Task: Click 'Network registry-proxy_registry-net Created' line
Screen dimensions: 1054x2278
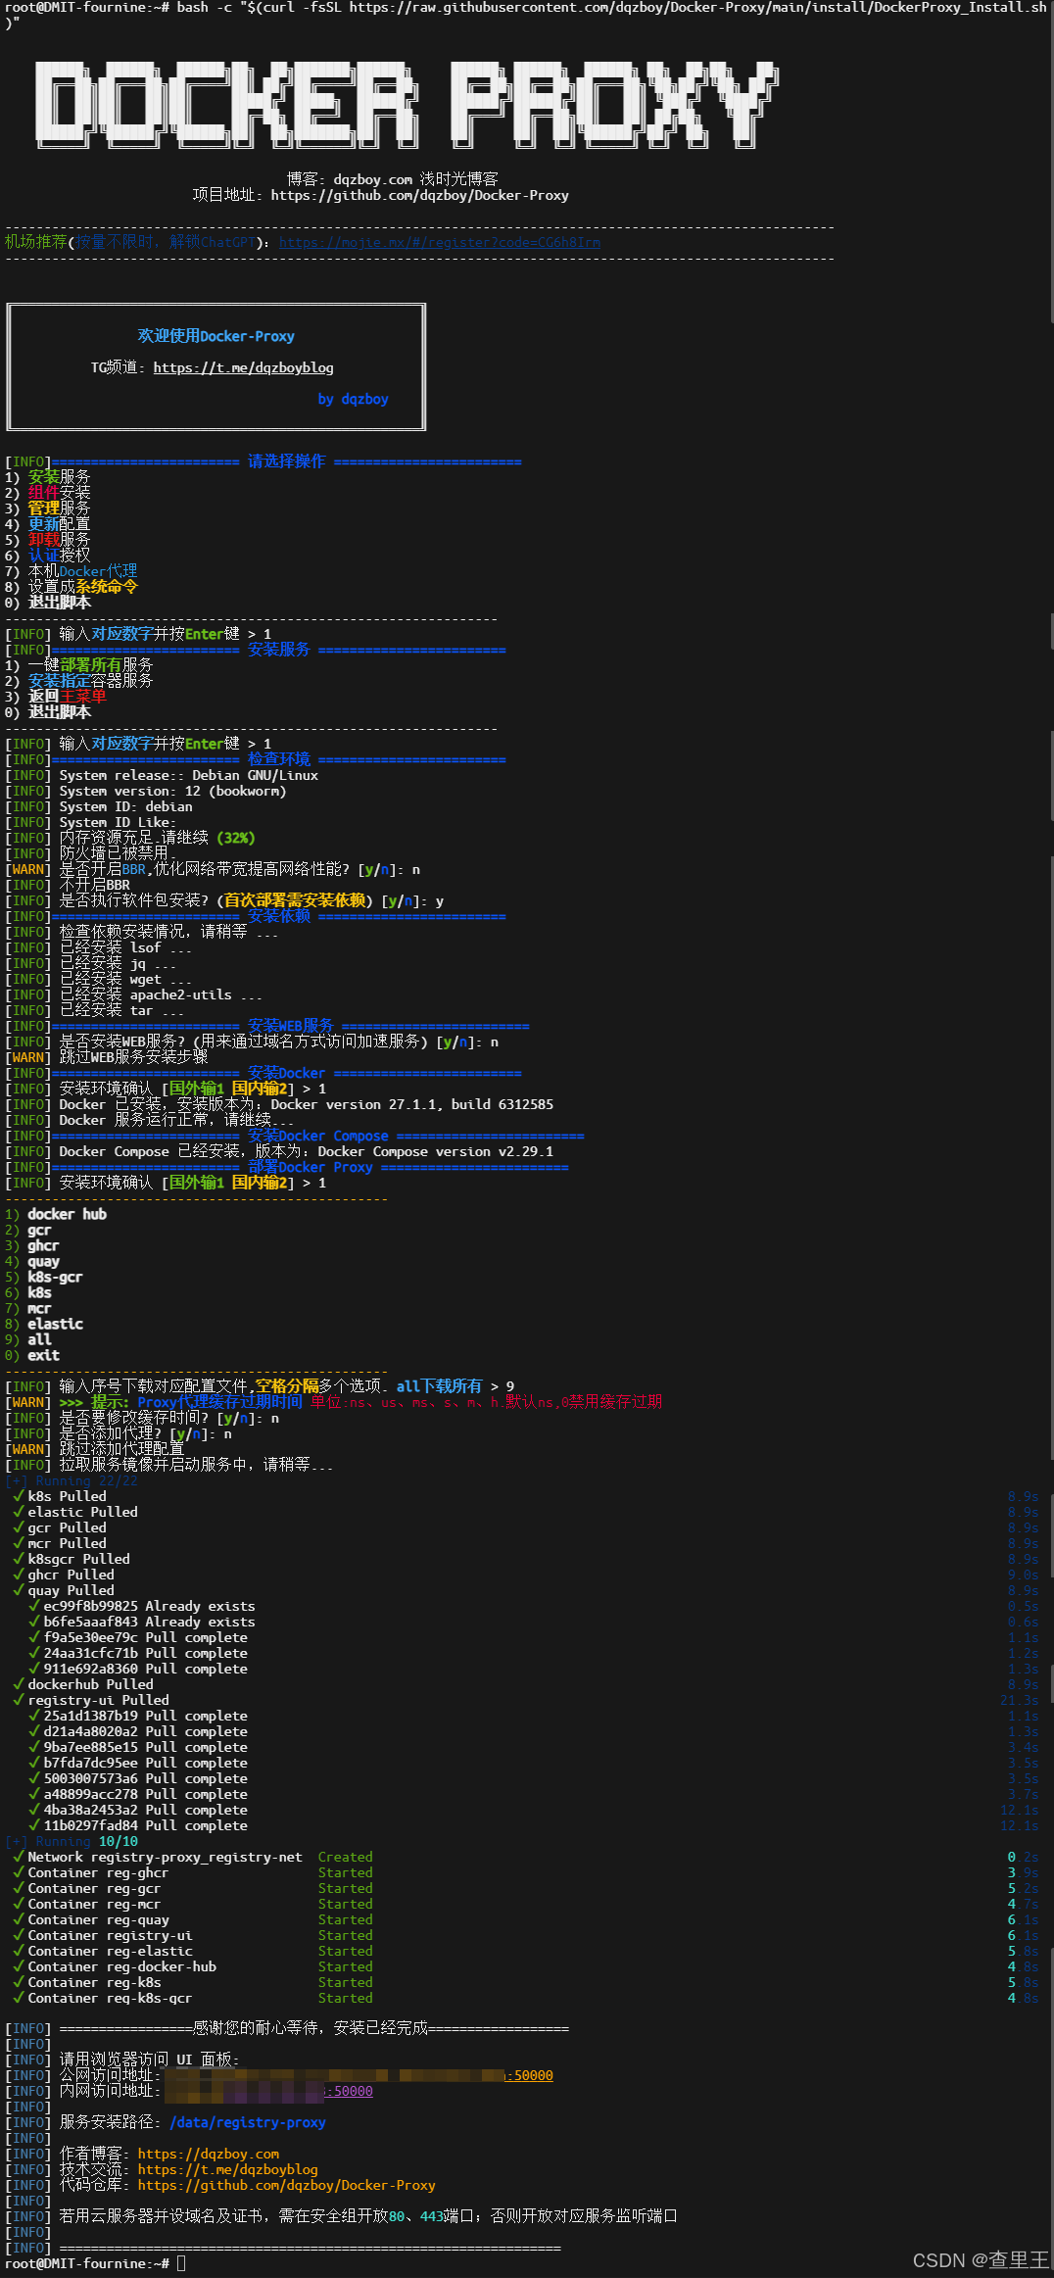Action: pyautogui.click(x=192, y=1857)
